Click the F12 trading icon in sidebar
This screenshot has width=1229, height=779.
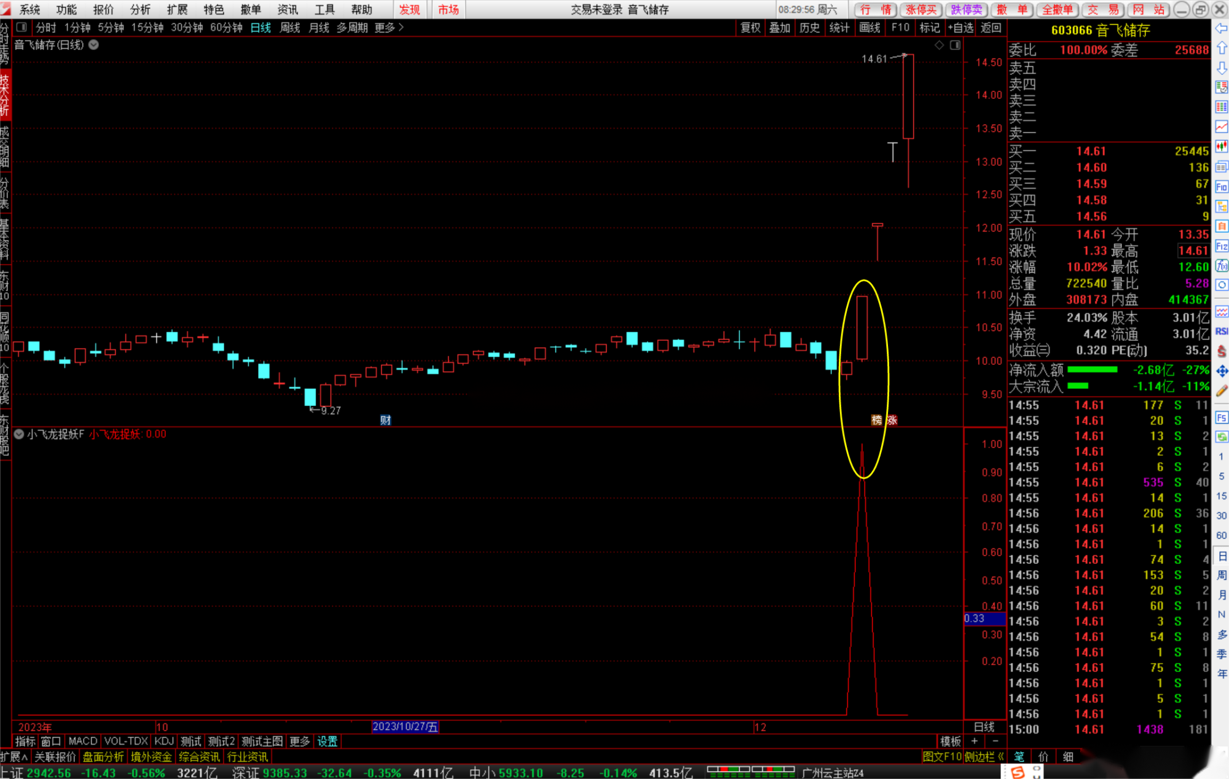click(x=1221, y=246)
